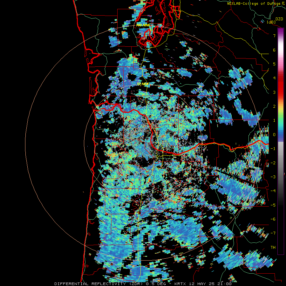286x286 pixels.
Task: Click the 50 NMI range ring label
Action: click(x=143, y=84)
